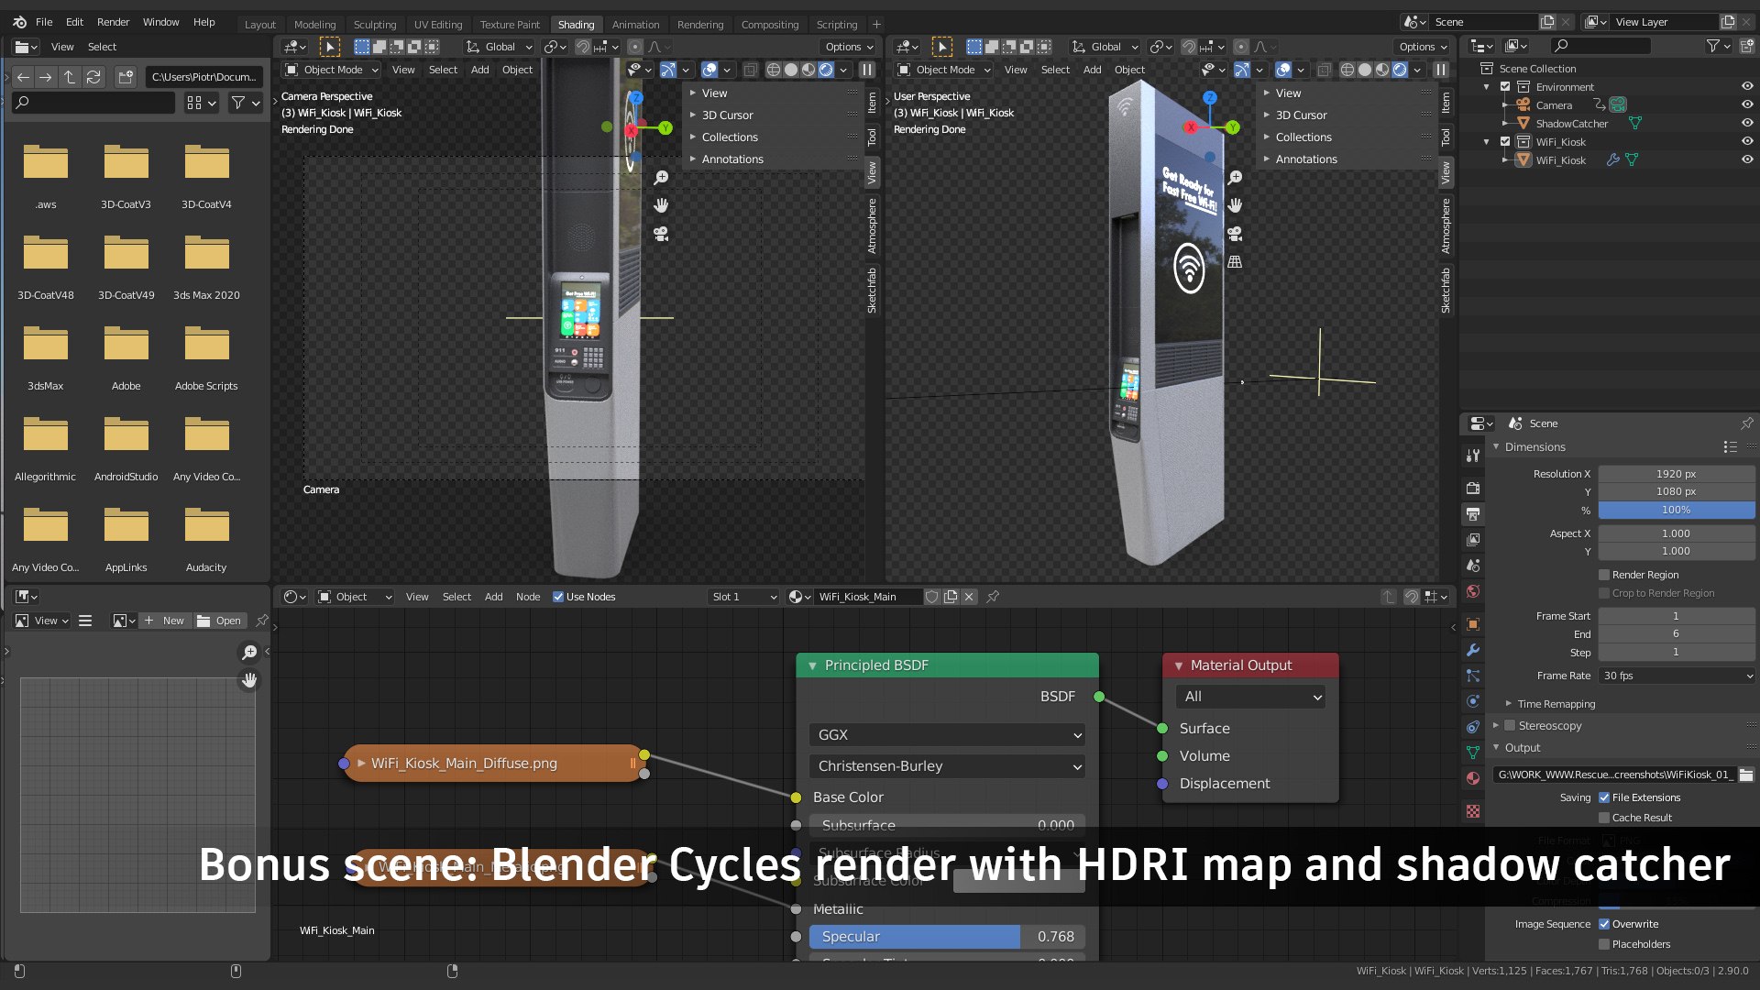Toggle fake user shield for WiFi_Kiosk_Main
The height and width of the screenshot is (990, 1760).
[x=932, y=597]
